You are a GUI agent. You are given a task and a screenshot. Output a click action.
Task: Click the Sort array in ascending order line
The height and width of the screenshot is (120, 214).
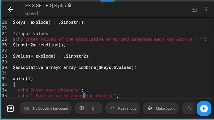point(68,96)
